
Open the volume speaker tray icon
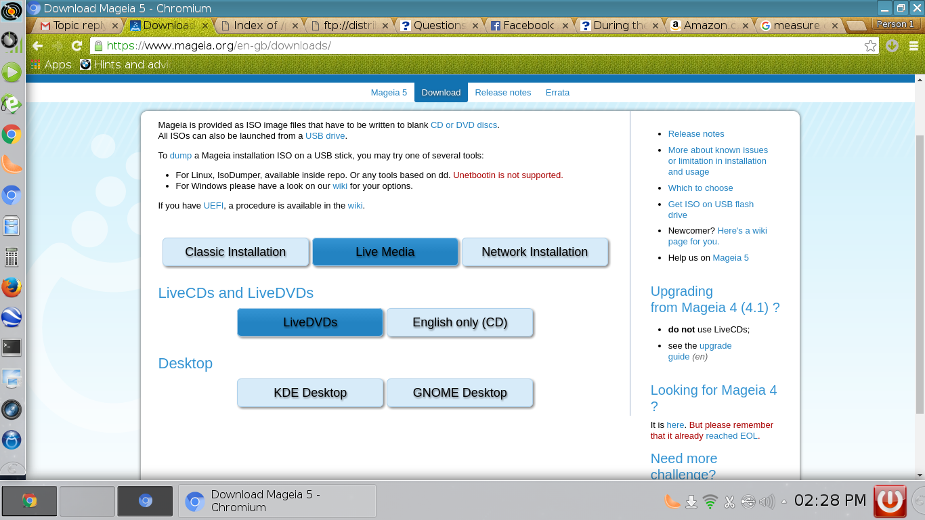point(767,502)
